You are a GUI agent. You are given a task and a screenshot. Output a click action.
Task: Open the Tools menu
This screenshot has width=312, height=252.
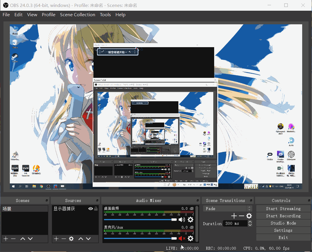tap(105, 15)
